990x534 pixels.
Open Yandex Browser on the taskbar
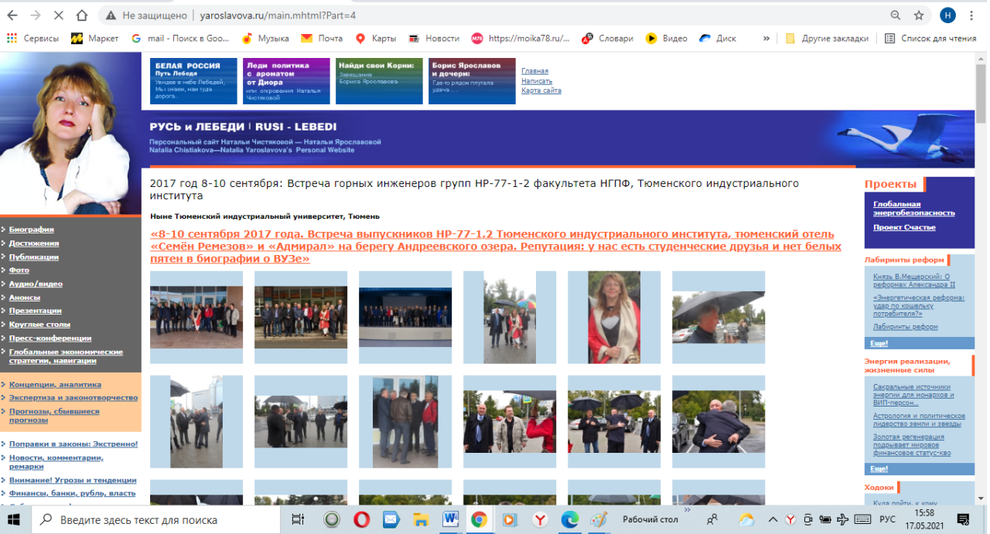(541, 519)
